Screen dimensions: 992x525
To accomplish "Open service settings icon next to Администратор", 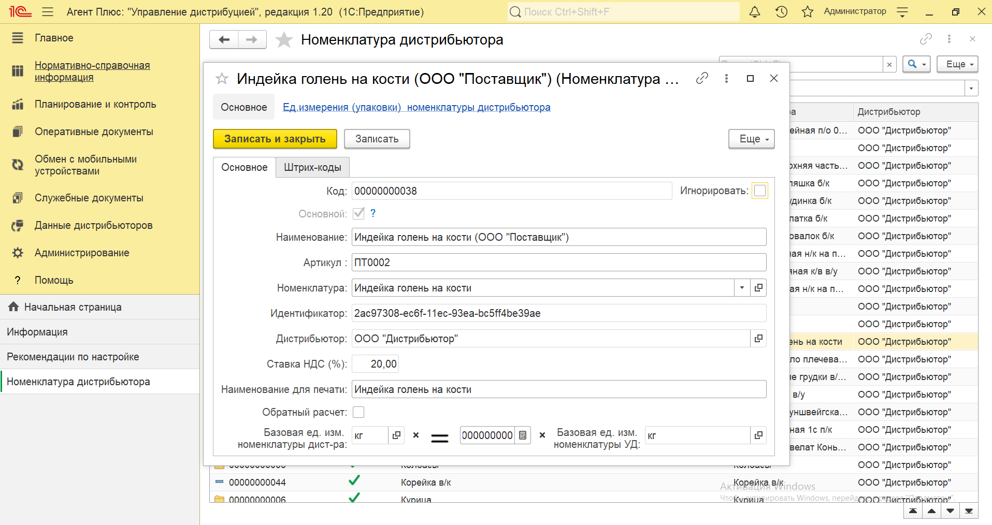I will [x=902, y=11].
